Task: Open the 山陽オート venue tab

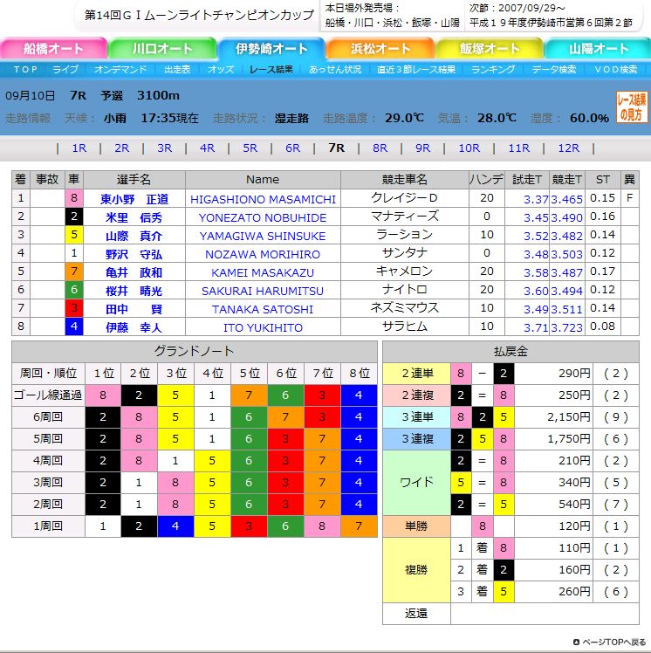Action: [598, 49]
